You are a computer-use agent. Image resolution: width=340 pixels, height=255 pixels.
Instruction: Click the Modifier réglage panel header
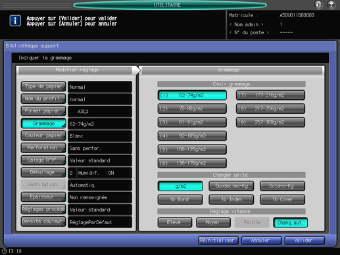point(76,70)
